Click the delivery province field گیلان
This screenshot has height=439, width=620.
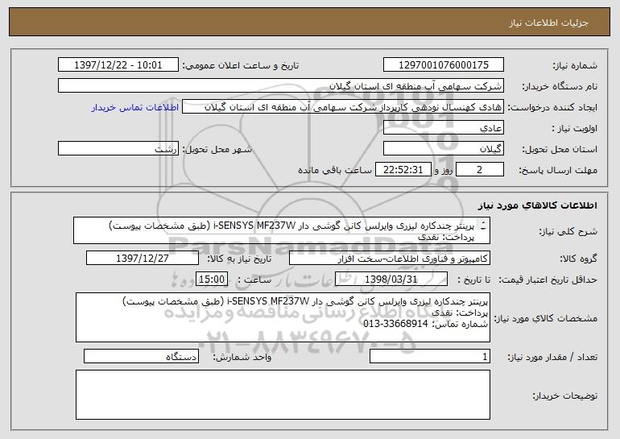tap(443, 148)
